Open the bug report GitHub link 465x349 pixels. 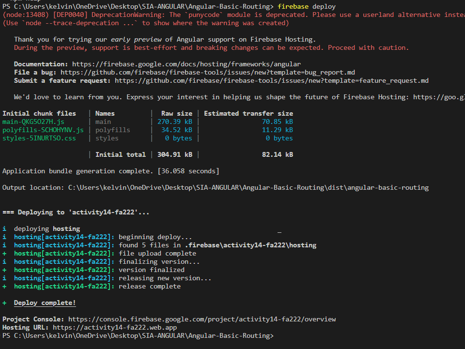click(208, 72)
